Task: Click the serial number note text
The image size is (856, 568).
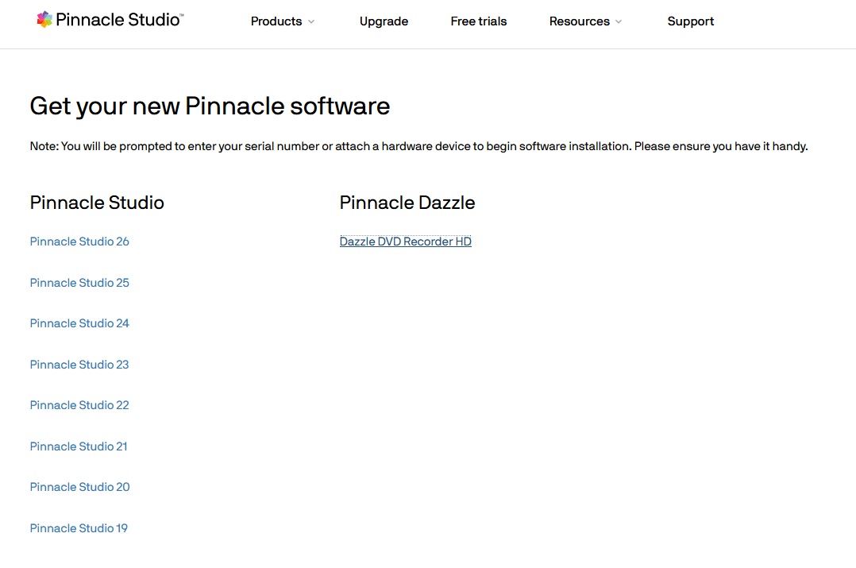Action: point(418,146)
